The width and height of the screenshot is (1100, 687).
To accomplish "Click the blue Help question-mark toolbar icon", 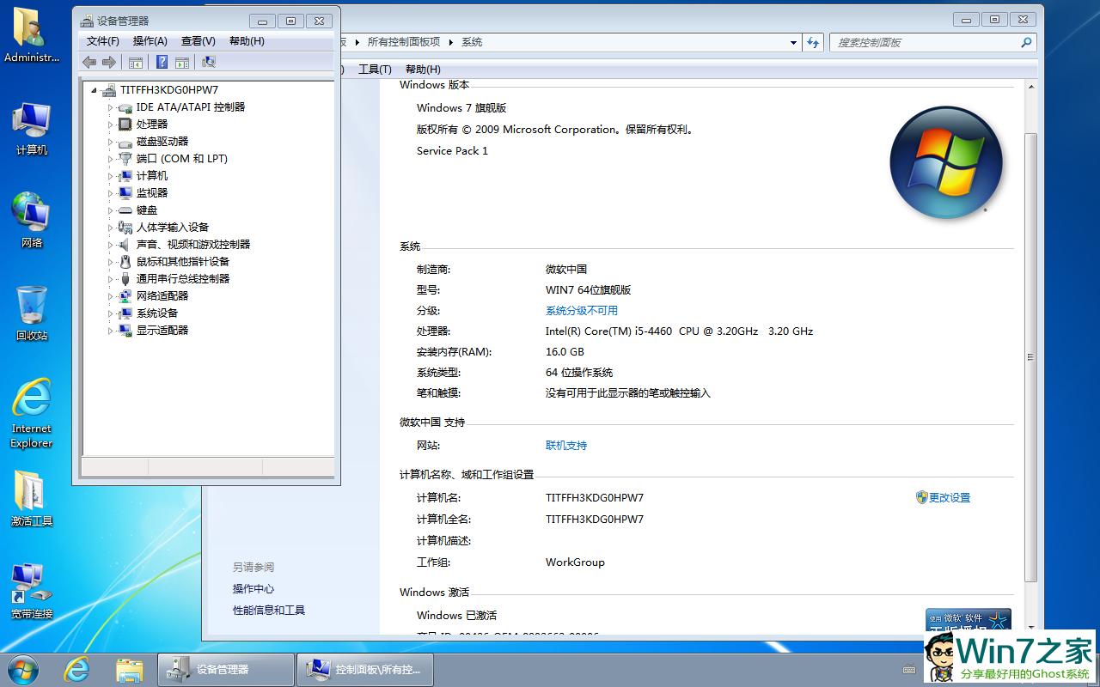I will 161,62.
